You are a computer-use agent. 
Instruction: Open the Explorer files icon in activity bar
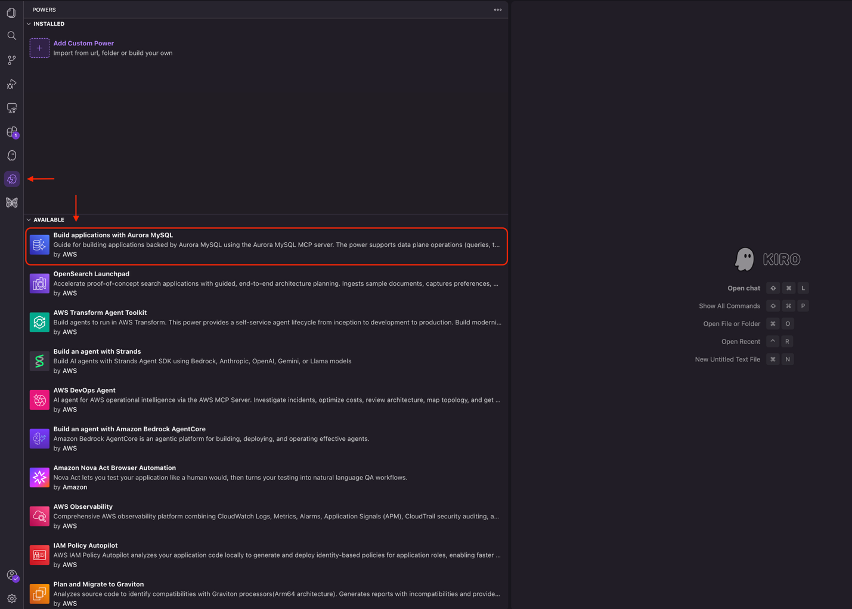11,13
